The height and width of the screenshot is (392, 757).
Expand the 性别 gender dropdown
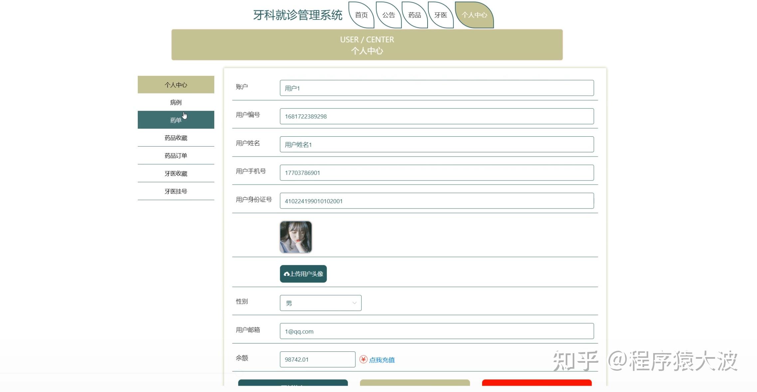[320, 303]
